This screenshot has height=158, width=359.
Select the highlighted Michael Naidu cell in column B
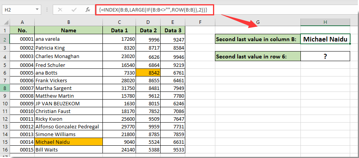69,142
